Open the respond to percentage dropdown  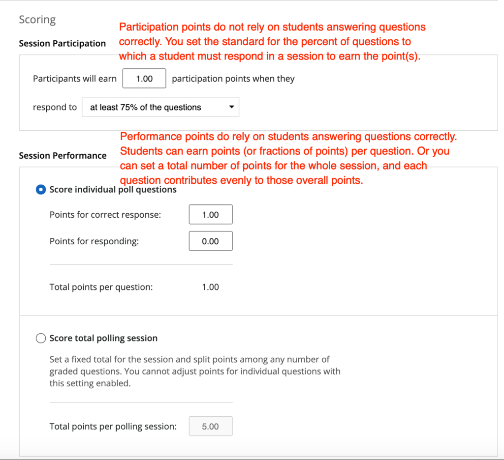coord(160,107)
